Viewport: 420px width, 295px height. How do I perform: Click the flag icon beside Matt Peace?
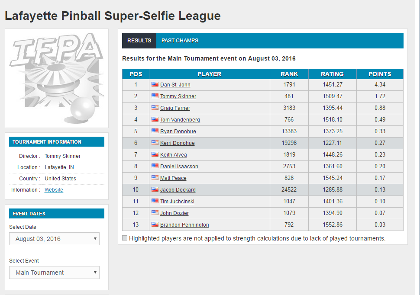pyautogui.click(x=155, y=178)
